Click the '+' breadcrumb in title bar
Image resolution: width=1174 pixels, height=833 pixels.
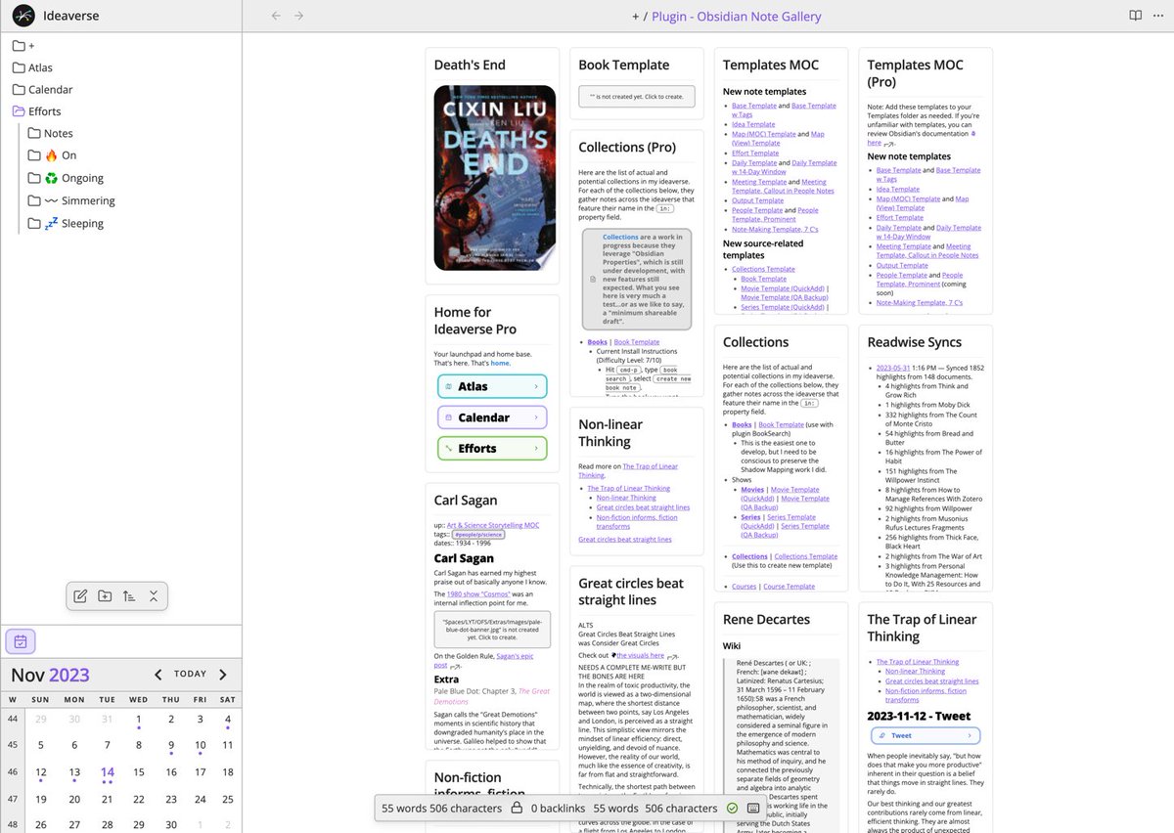click(x=636, y=17)
